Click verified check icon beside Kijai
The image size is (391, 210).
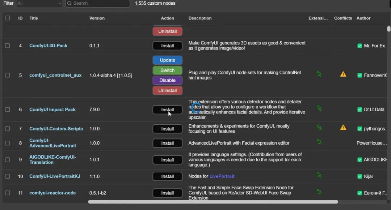point(360,176)
